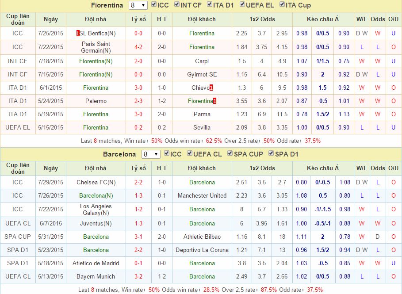Click UEFA EL competition label in Sevilla row

18,127
